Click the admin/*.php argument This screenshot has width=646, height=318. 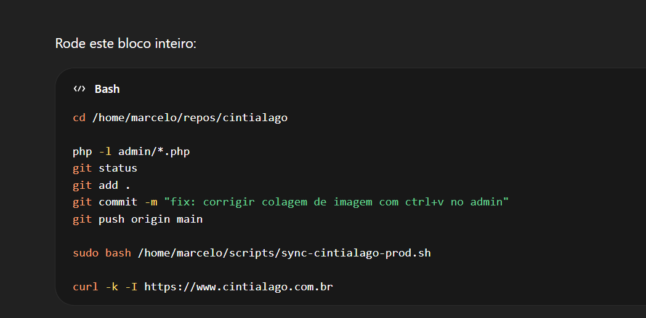tap(154, 151)
